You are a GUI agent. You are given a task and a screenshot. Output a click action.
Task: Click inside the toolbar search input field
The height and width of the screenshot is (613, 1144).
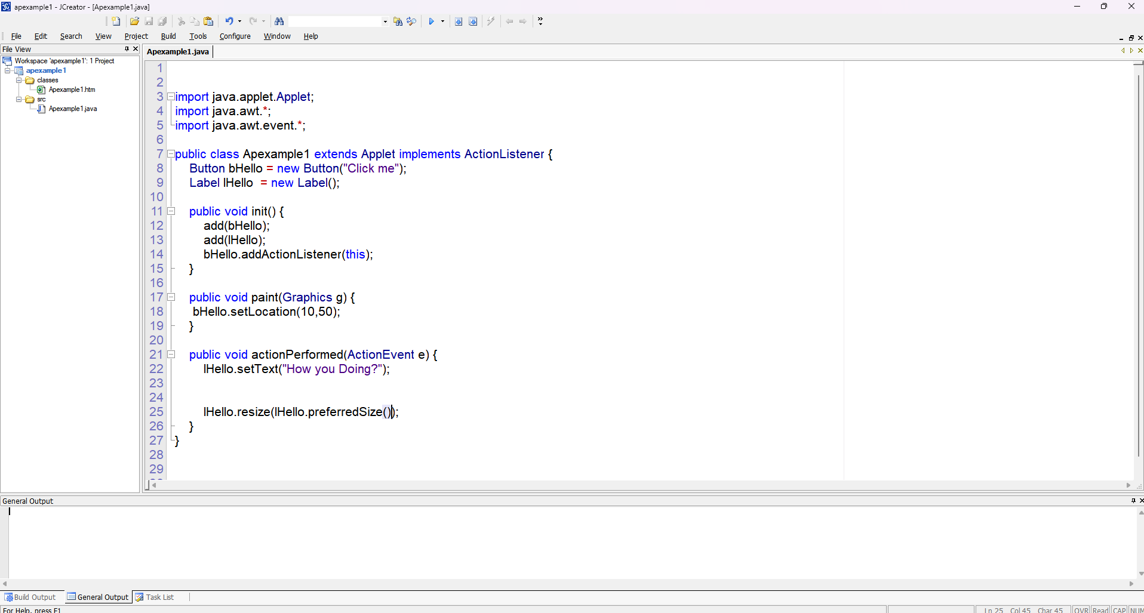(334, 21)
